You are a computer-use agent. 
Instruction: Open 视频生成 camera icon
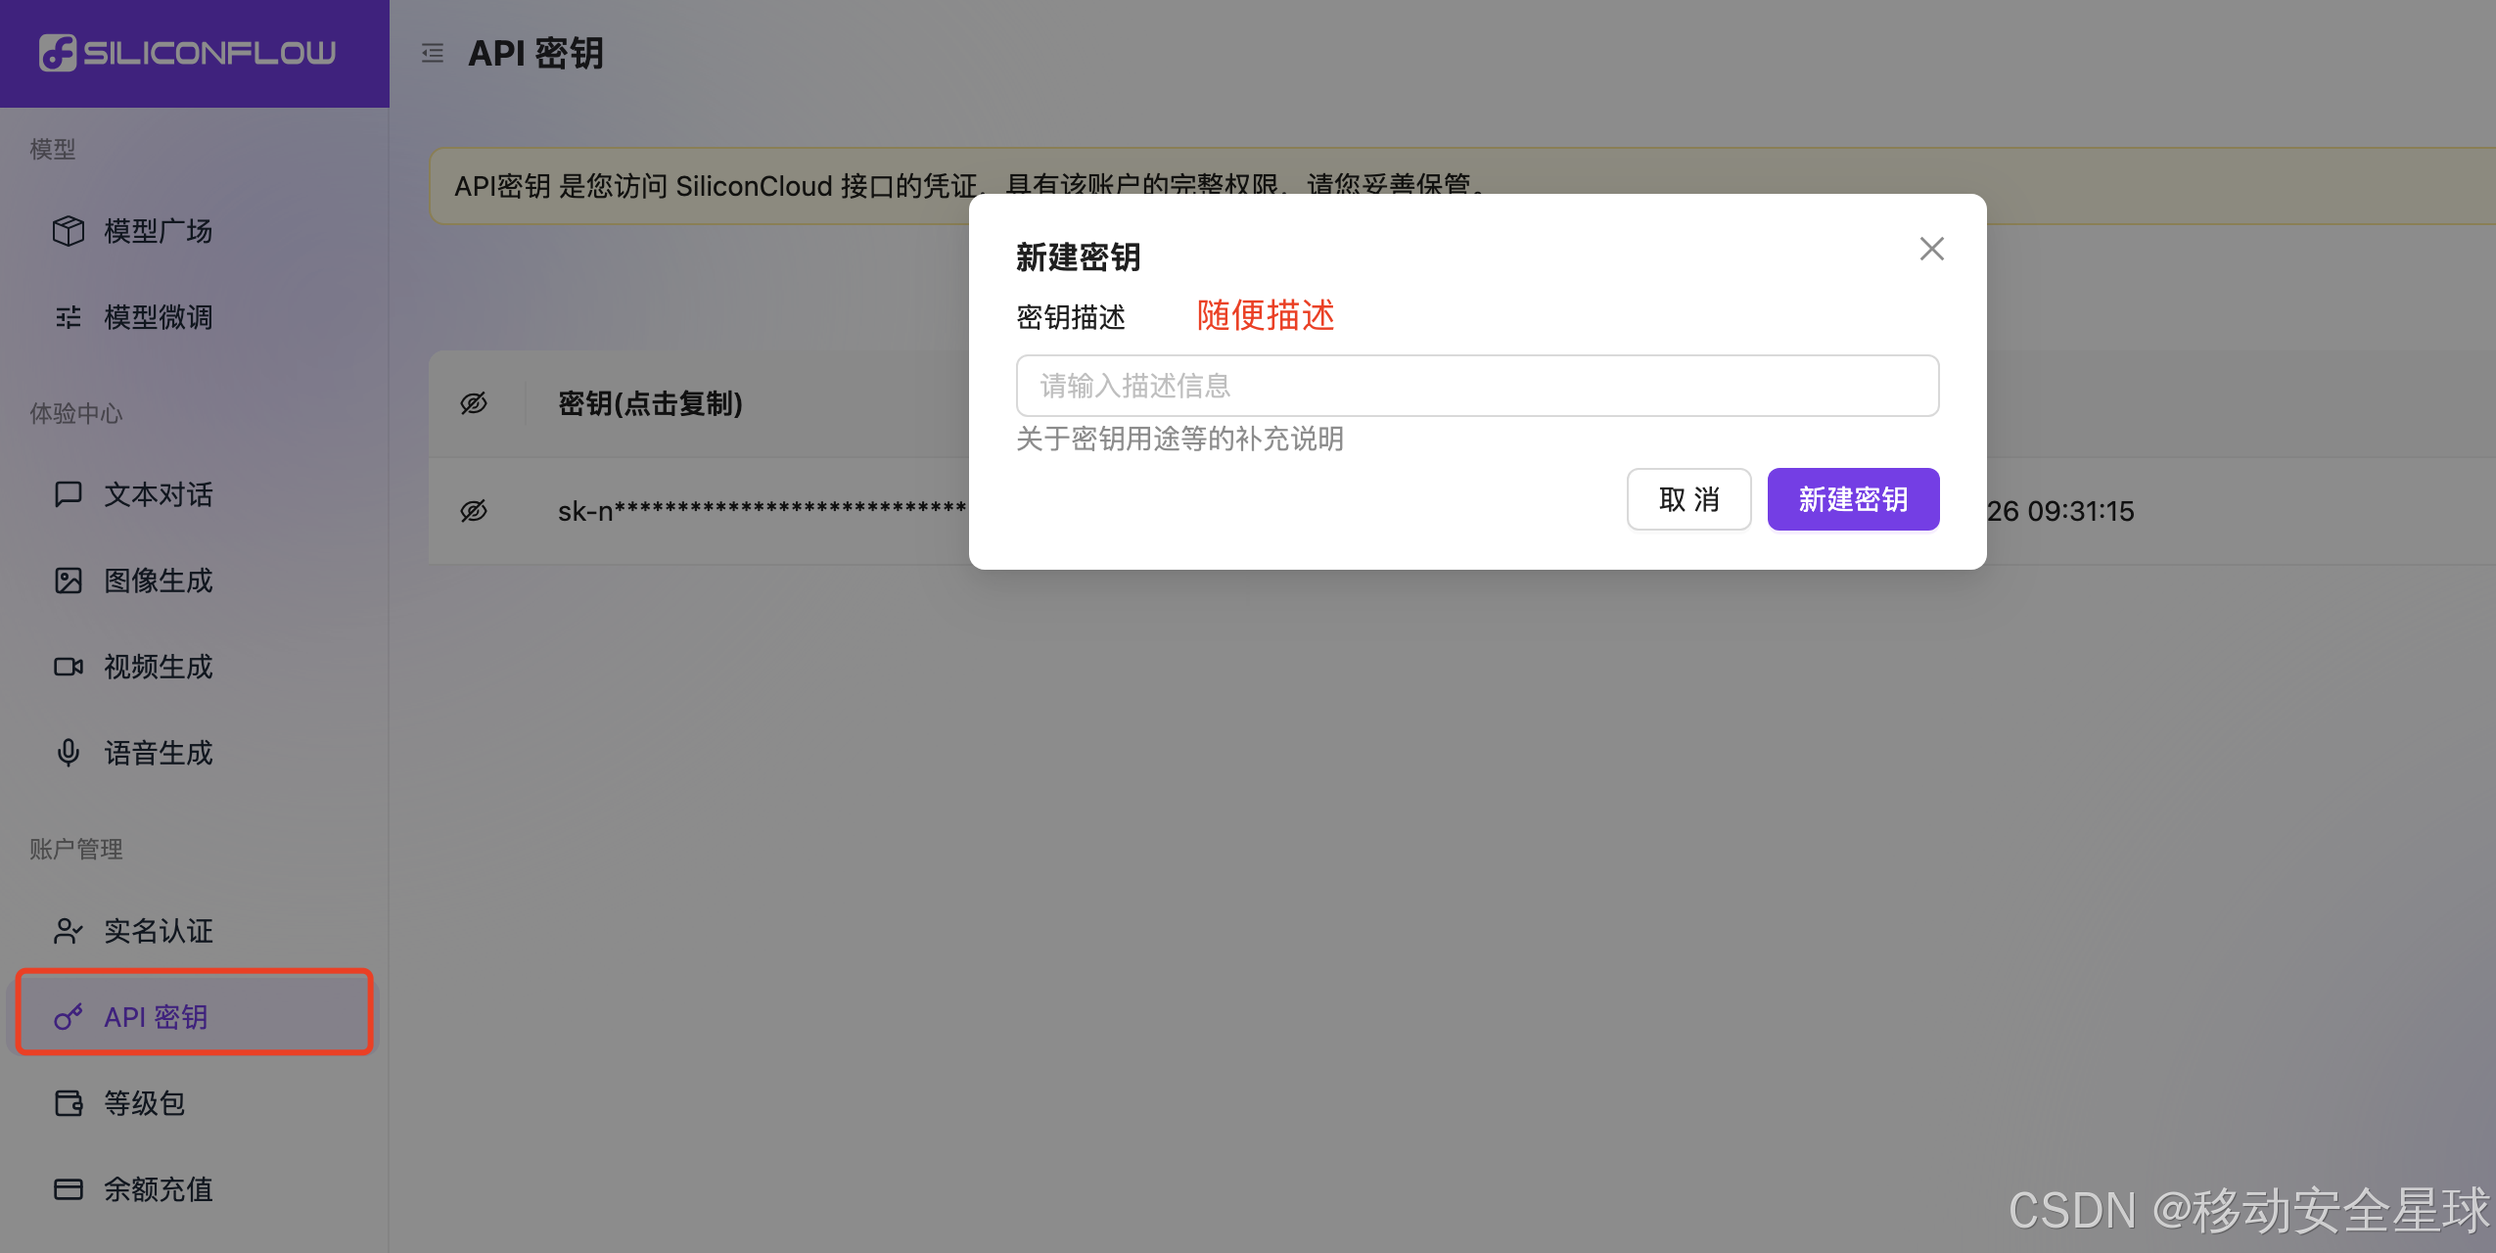69,667
